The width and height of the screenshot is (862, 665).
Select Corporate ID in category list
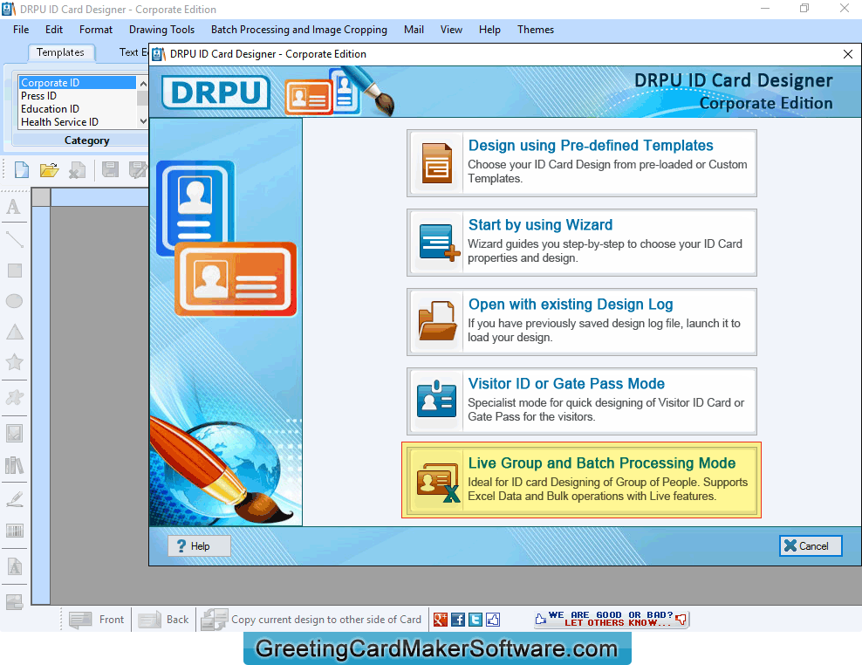78,83
